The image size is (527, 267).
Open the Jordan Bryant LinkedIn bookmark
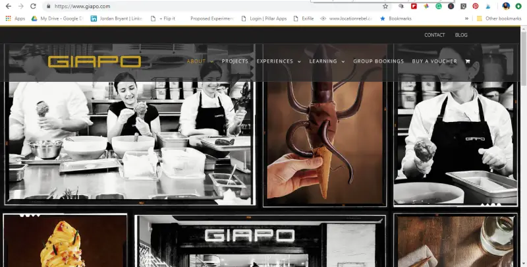coord(117,18)
